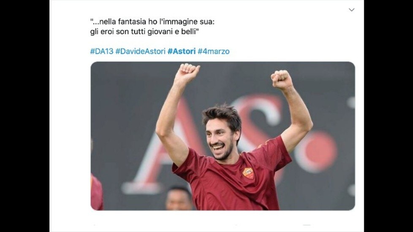This screenshot has width=413, height=232.
Task: Click the black bar right of the tweet
Action: (389, 116)
